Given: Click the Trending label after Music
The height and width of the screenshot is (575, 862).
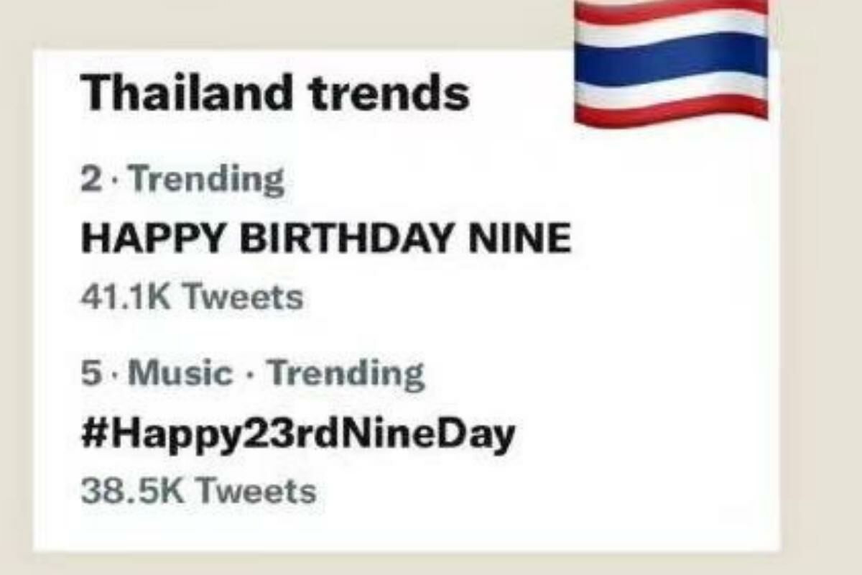Looking at the screenshot, I should tap(346, 374).
